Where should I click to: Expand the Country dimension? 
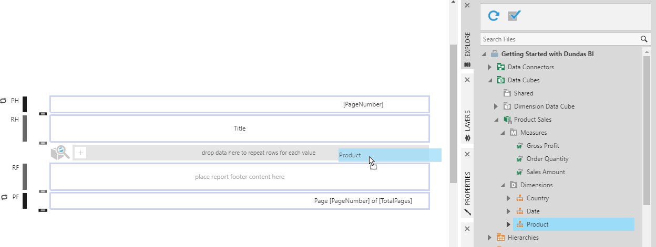[508, 198]
